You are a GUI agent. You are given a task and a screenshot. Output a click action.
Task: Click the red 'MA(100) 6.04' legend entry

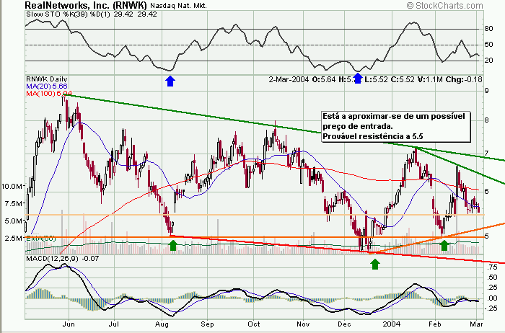click(x=49, y=93)
